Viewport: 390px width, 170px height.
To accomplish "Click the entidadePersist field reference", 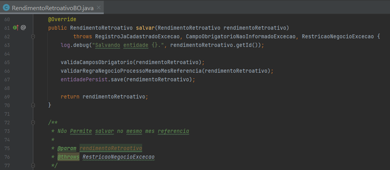I will 84,80.
